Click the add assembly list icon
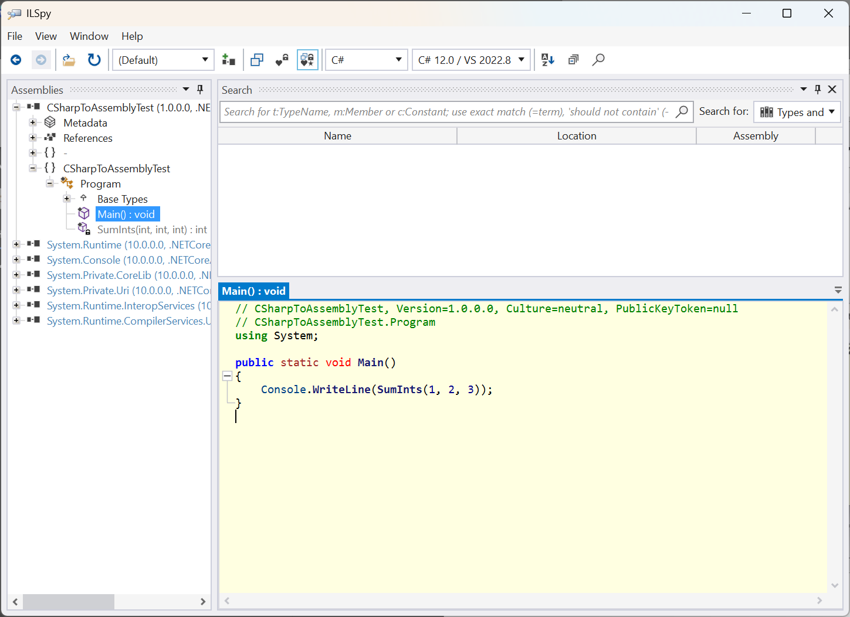850x617 pixels. (229, 59)
